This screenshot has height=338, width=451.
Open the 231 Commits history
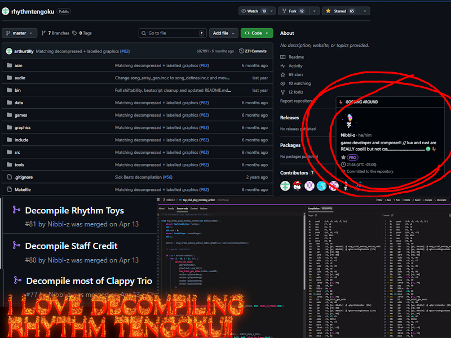(x=252, y=51)
